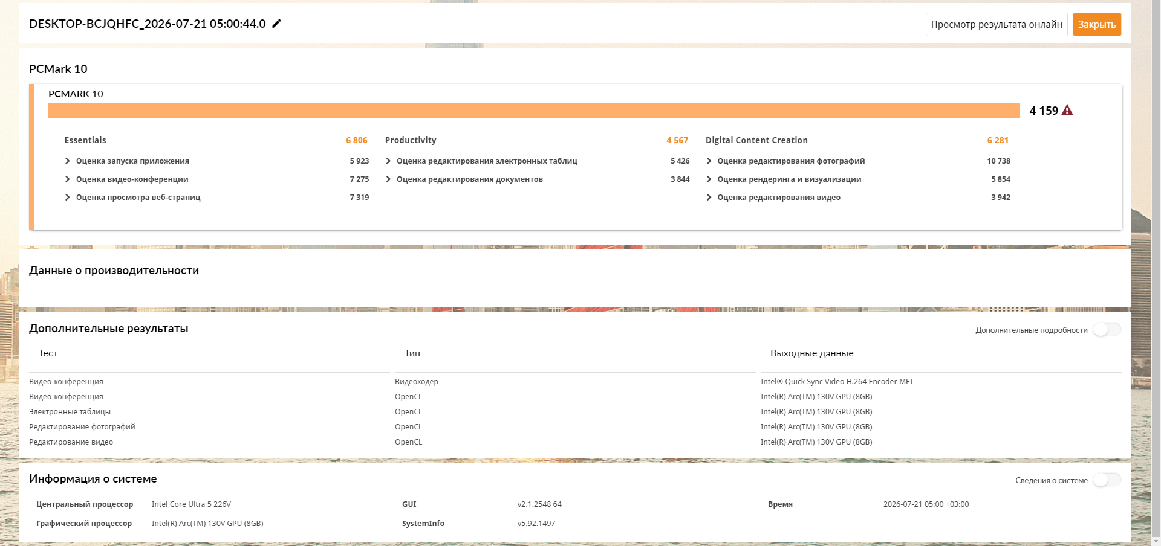Image resolution: width=1161 pixels, height=546 pixels.
Task: Click the pencil icon to rename result
Action: pyautogui.click(x=276, y=24)
